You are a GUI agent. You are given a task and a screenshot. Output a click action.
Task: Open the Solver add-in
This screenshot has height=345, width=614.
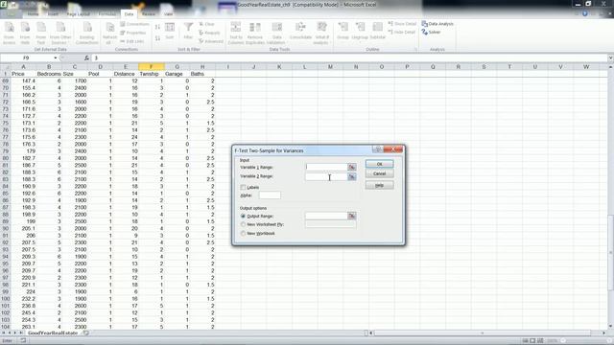[431, 32]
